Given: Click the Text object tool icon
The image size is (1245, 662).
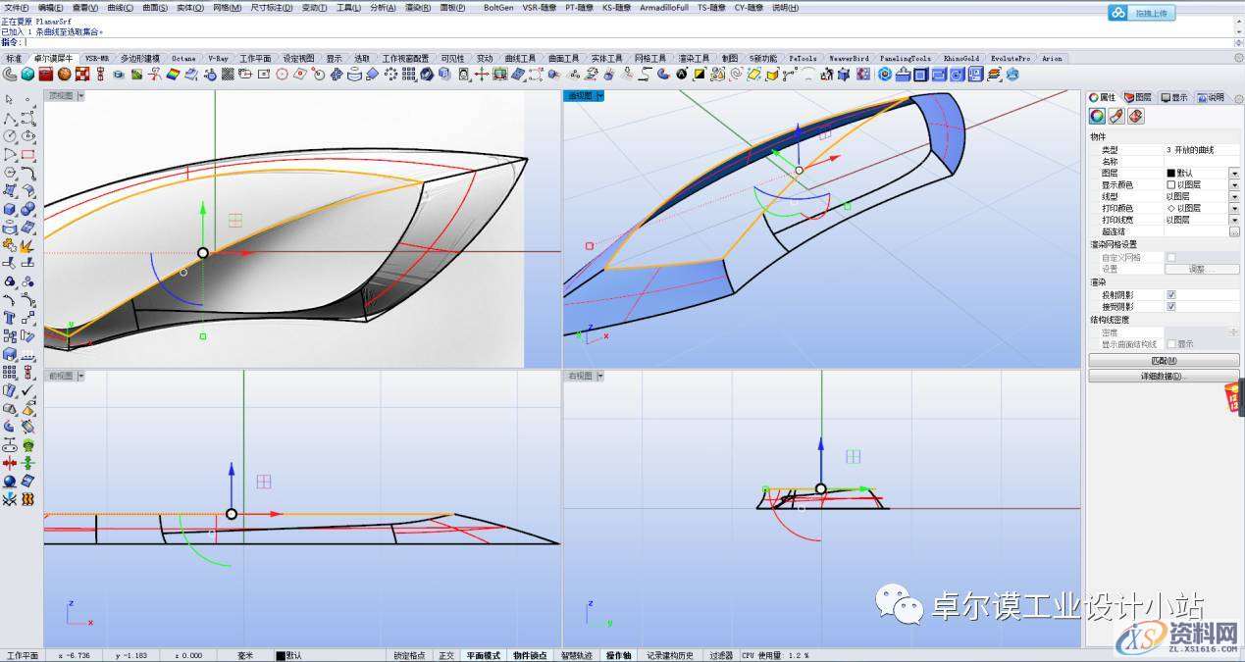Looking at the screenshot, I should pos(10,319).
